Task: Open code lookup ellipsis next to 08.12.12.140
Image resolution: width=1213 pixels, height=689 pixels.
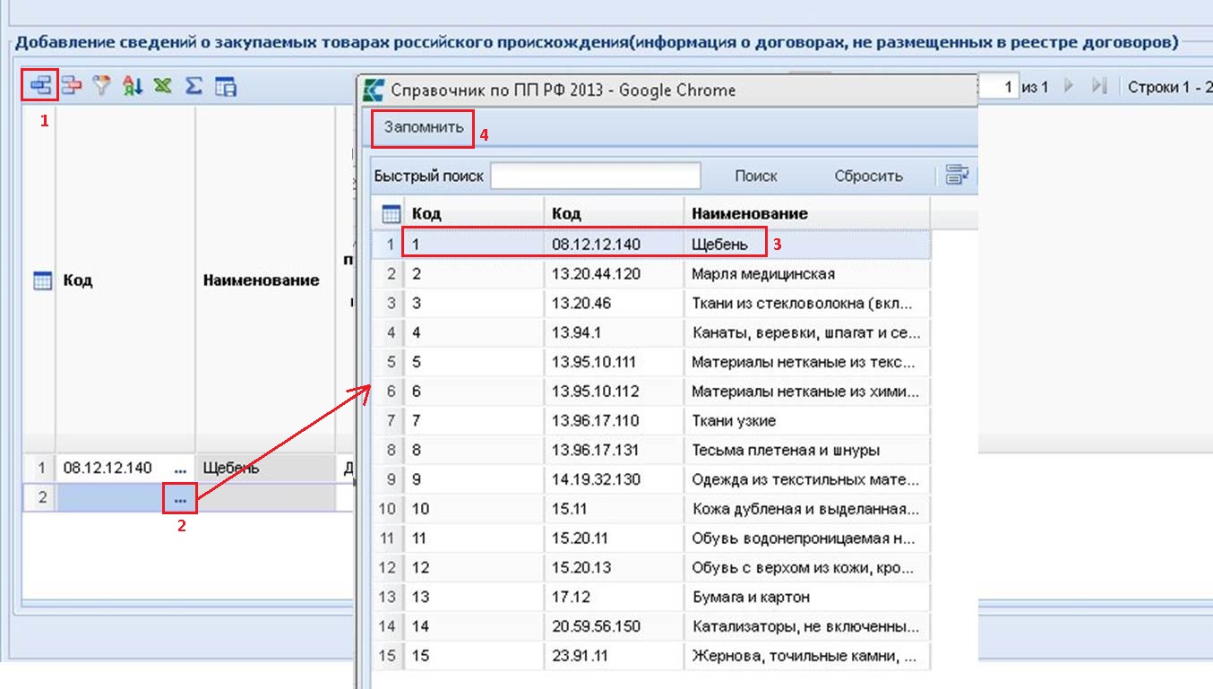Action: click(181, 469)
